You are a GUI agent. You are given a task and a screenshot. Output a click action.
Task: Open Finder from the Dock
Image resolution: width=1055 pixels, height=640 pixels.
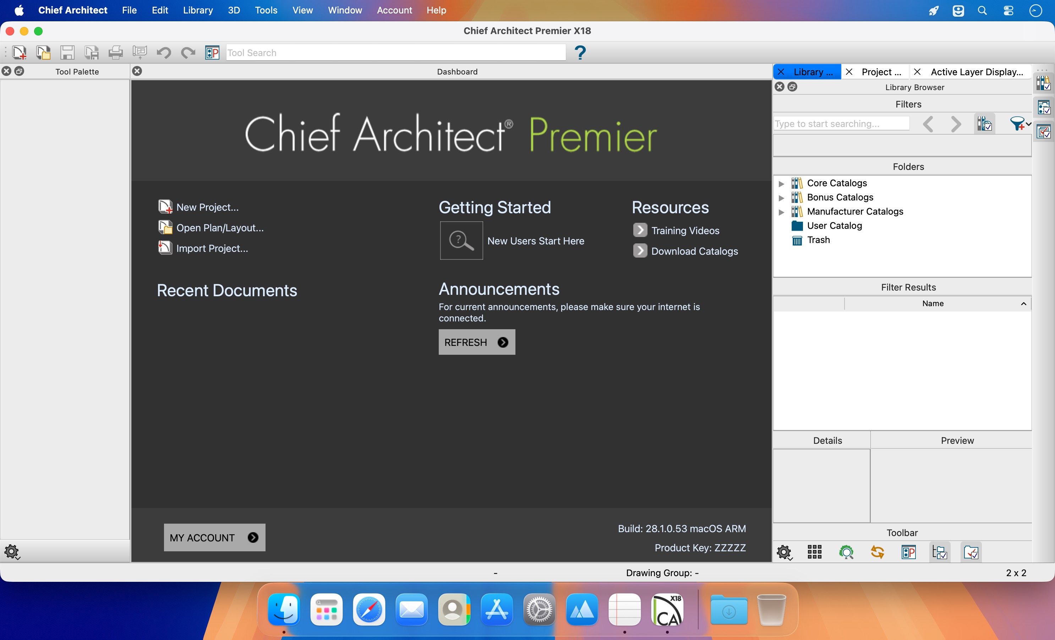284,609
